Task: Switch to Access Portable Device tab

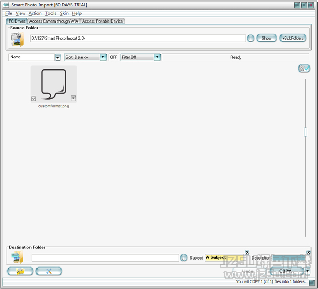Action: 102,21
